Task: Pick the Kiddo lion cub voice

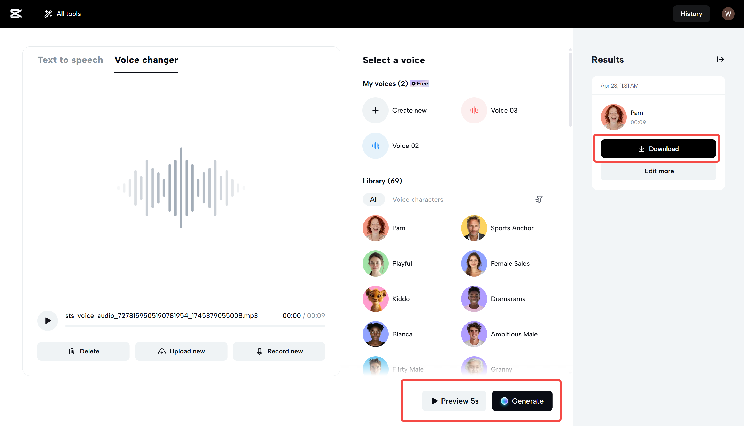Action: [x=375, y=299]
